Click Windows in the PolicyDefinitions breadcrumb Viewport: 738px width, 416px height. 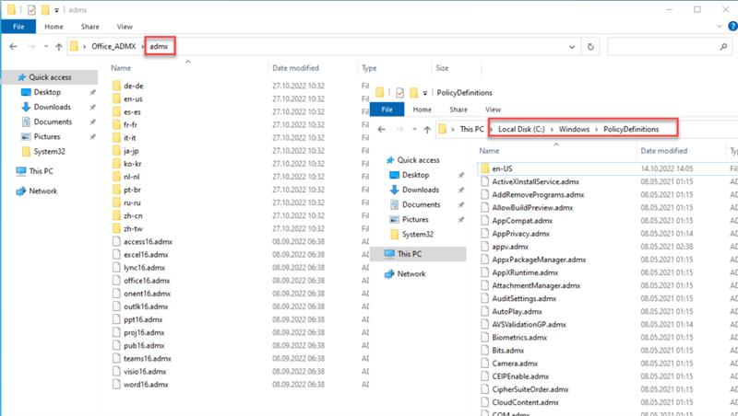[x=574, y=129]
